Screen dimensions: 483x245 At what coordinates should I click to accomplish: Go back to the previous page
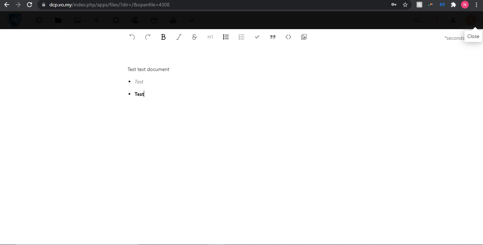[x=6, y=5]
